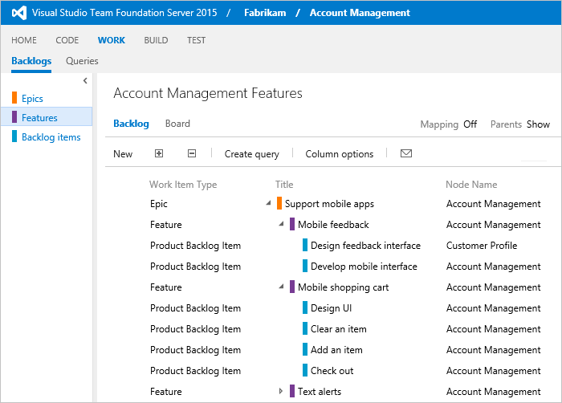The image size is (562, 403).
Task: Click purple Feature marker beside Mobile feedback
Action: click(x=292, y=224)
